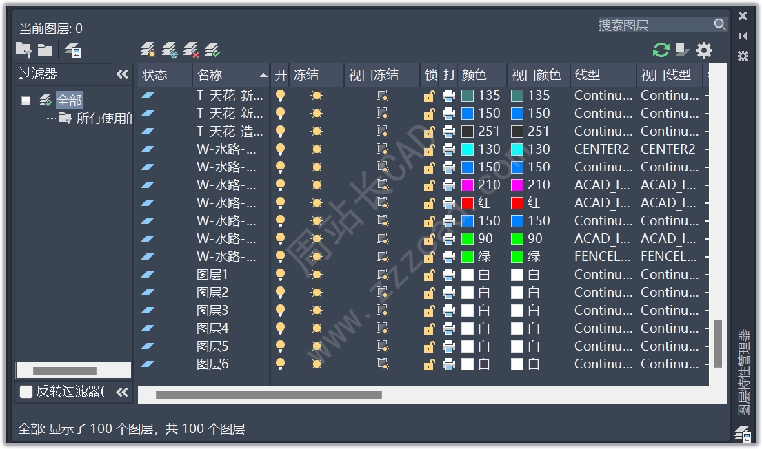Toggle on/off bulb for 图层1
The image size is (762, 449).
(280, 274)
